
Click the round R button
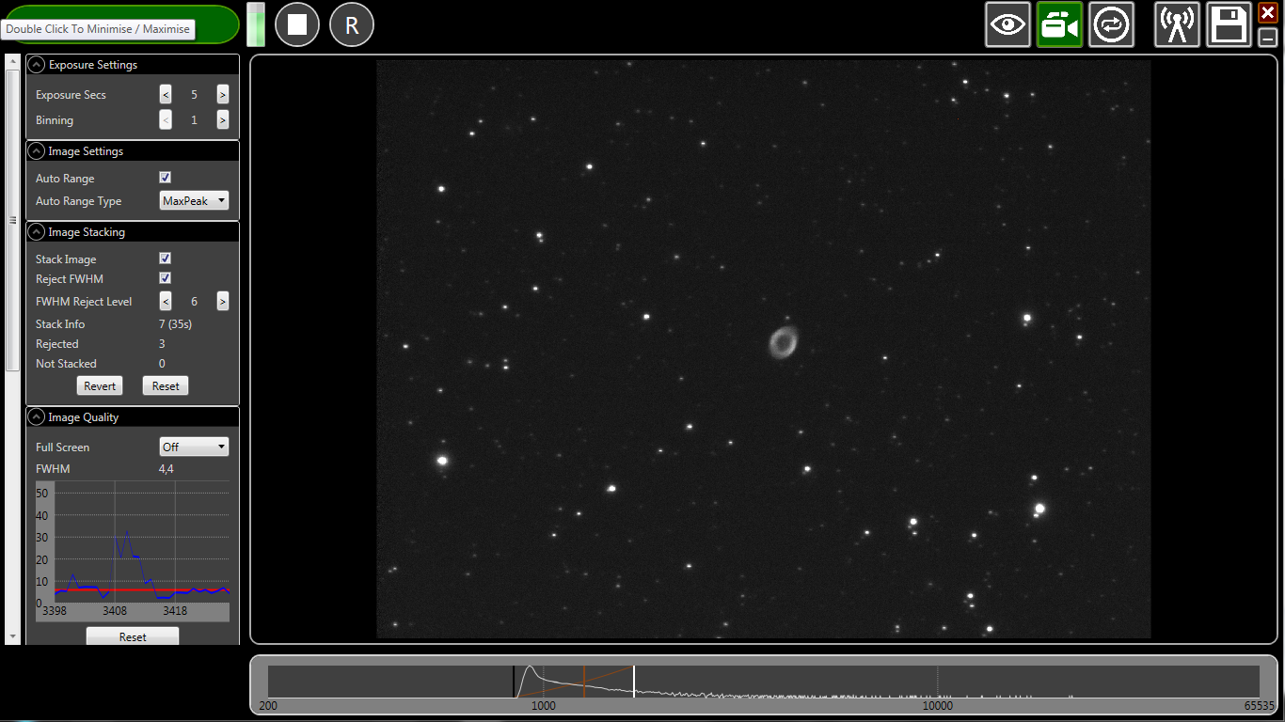click(x=352, y=24)
